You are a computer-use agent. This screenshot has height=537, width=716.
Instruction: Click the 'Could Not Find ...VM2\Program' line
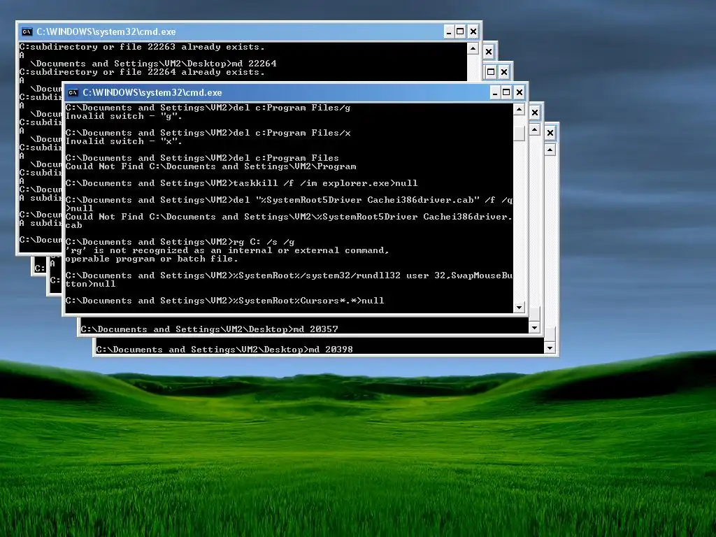211,166
